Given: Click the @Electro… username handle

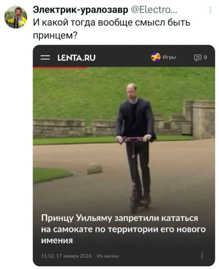Looking at the screenshot, I should (x=154, y=10).
